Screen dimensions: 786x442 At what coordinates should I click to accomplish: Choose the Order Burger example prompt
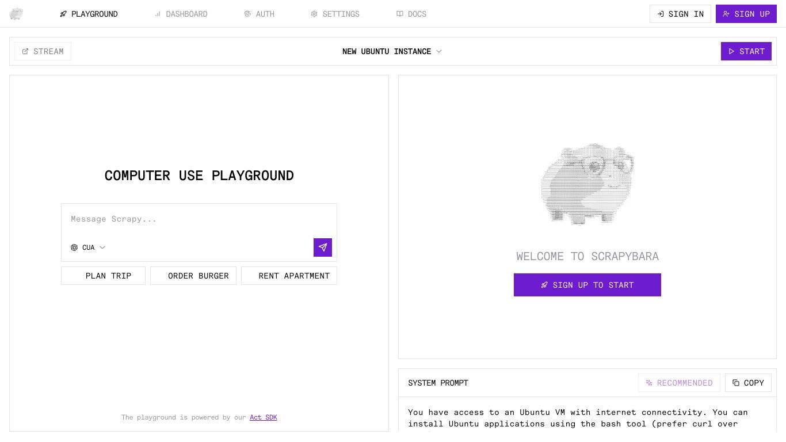pos(193,276)
